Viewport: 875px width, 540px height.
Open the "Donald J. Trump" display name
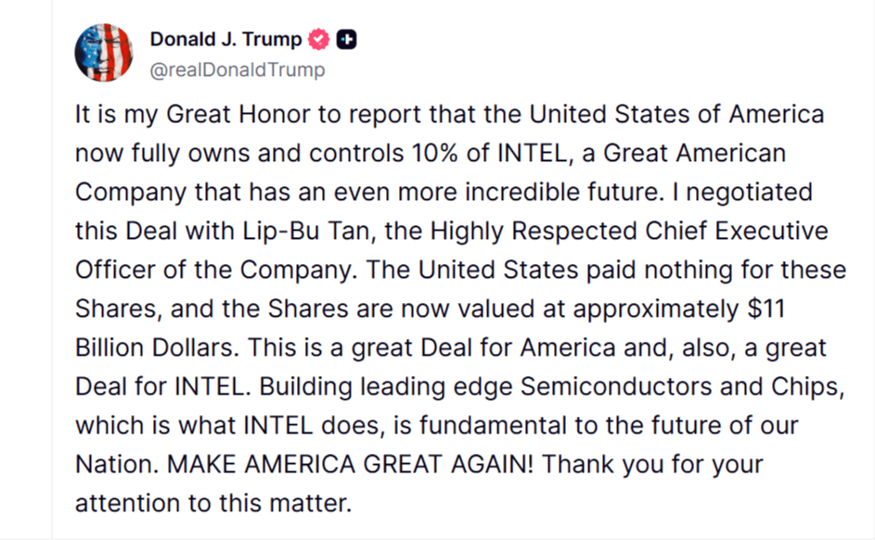225,39
